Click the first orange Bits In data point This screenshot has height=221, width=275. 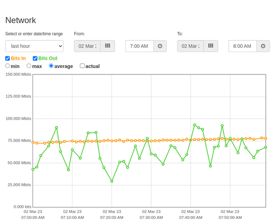pyautogui.click(x=33, y=143)
